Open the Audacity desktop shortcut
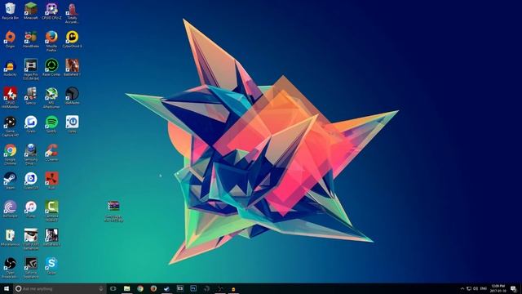 [x=10, y=68]
